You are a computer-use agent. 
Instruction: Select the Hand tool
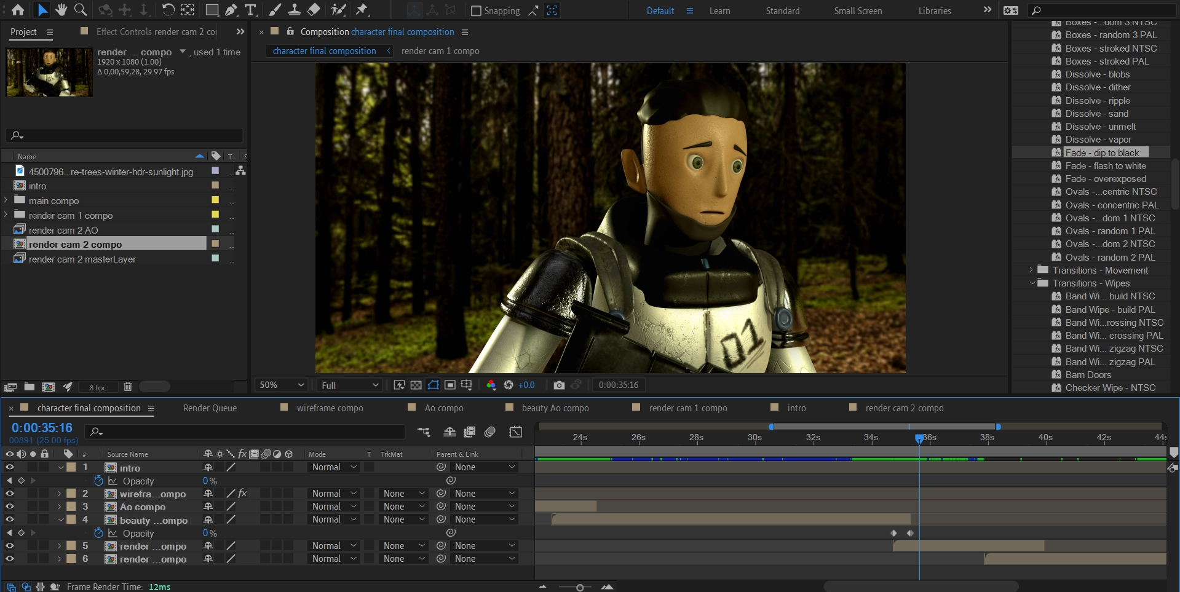[61, 10]
